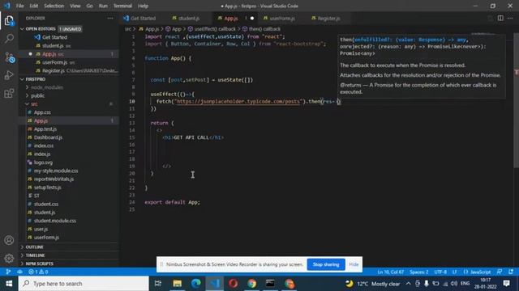Open editor more actions ellipsis
Viewport: 519px width, 291px height.
coord(510,18)
